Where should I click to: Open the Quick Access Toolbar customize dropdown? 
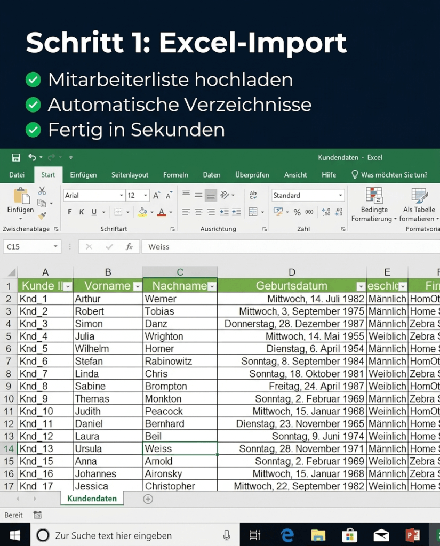click(71, 157)
